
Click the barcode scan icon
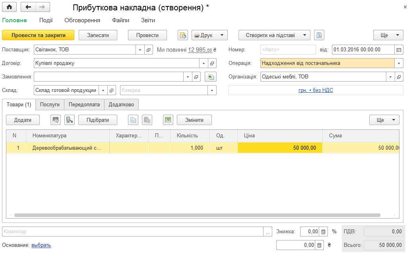(56, 120)
